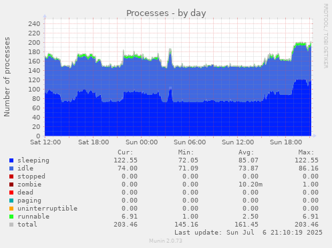Click sleeping average value 85.07
This screenshot has width=332, height=248.
(248, 160)
